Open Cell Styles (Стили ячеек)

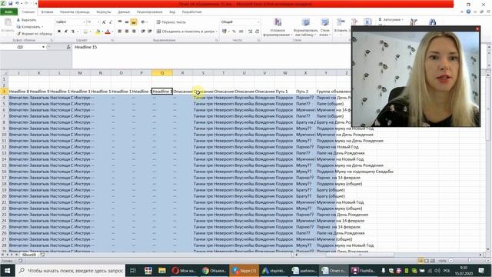point(324,28)
